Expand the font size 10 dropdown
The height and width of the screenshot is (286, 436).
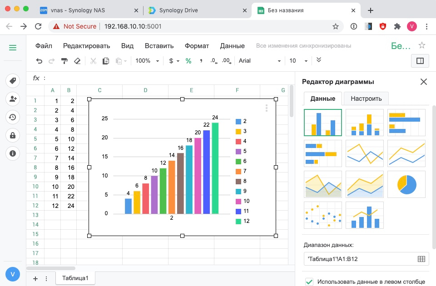298,61
